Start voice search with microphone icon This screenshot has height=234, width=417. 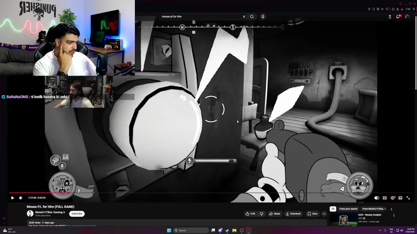coord(263,17)
